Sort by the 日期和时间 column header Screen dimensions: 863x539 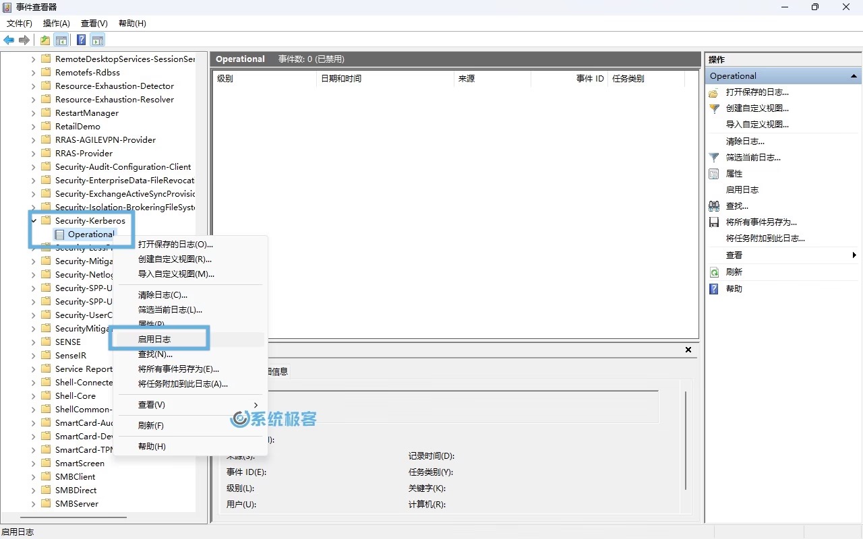(x=384, y=79)
